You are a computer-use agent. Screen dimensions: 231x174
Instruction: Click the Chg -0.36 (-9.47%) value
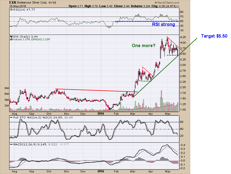click(x=164, y=6)
